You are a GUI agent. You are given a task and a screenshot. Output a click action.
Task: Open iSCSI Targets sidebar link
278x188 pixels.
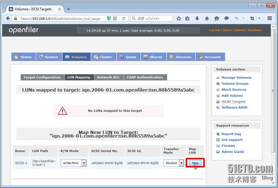(x=234, y=102)
